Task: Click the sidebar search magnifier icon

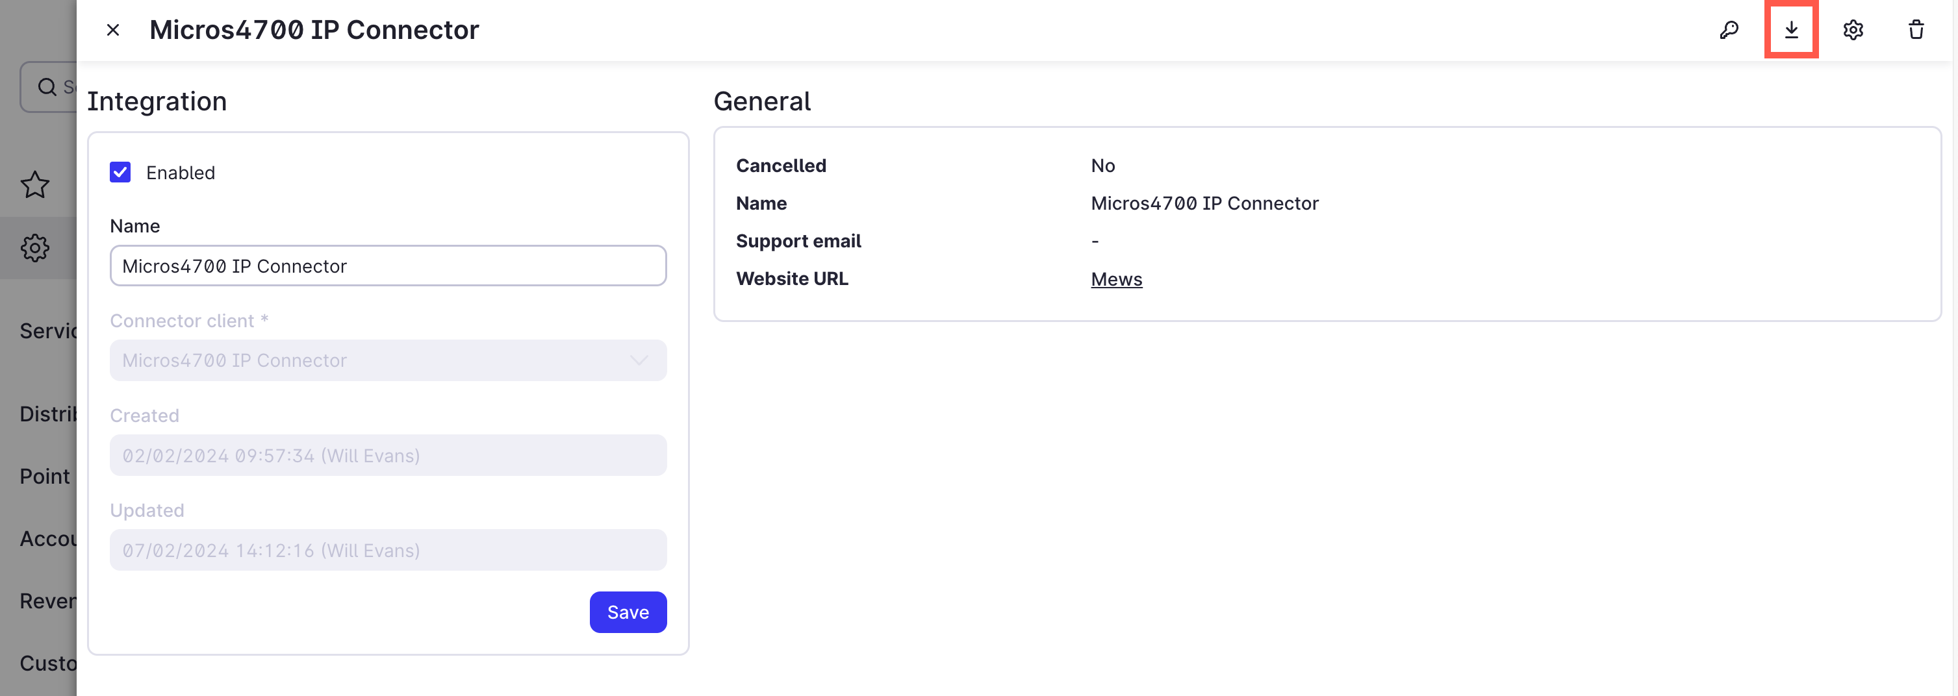Action: pos(47,88)
